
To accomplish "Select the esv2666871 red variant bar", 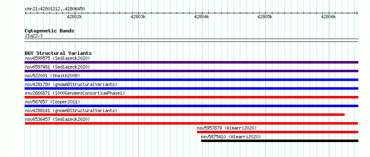I will [191, 97].
